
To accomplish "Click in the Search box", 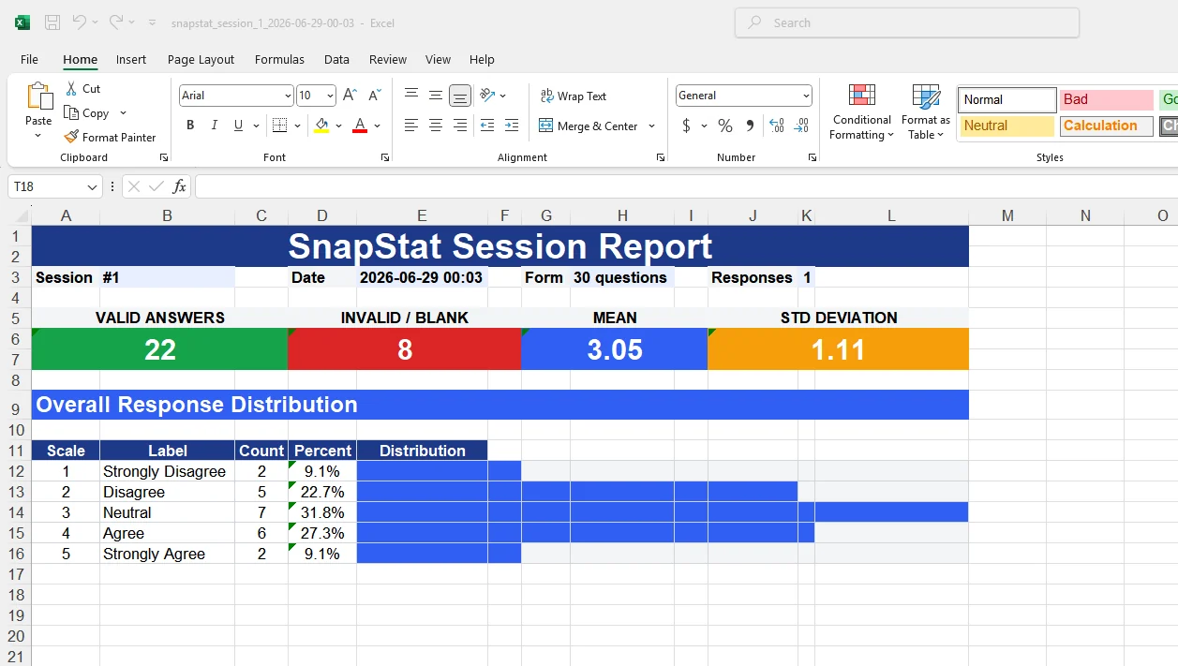I will 907,22.
